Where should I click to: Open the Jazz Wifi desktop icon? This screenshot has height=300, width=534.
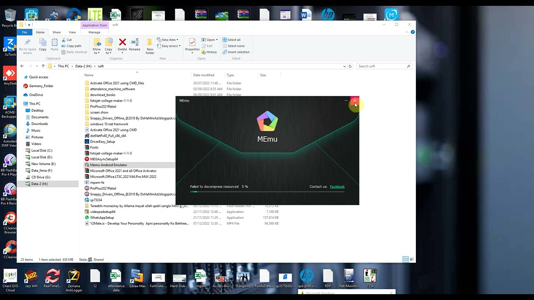tap(31, 279)
